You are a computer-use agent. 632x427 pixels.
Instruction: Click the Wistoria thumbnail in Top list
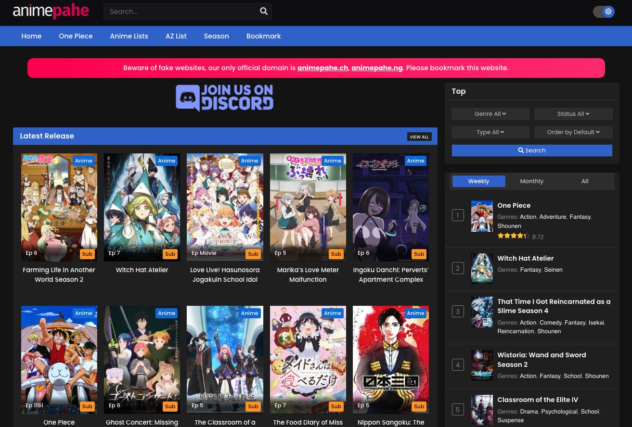tap(482, 365)
